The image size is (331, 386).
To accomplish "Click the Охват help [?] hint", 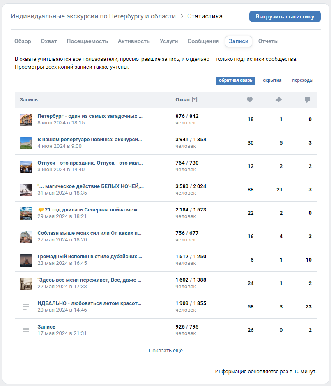I will [x=195, y=100].
